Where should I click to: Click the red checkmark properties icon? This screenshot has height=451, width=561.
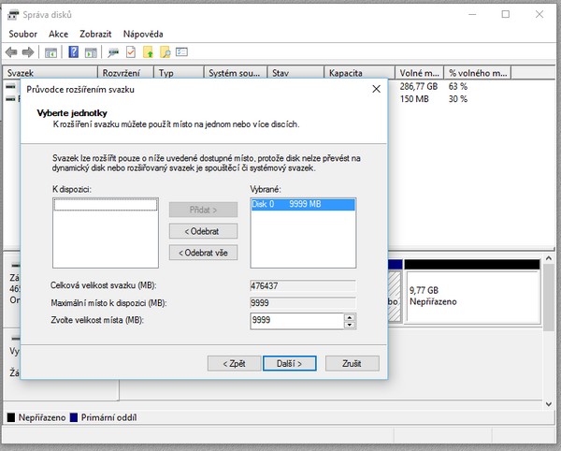point(131,52)
